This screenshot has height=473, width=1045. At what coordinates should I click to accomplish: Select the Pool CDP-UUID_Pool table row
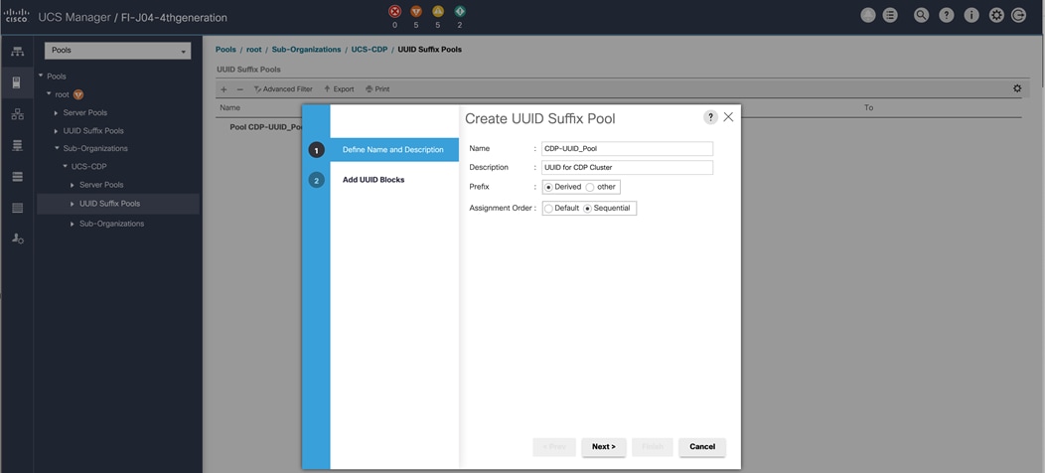[x=266, y=127]
